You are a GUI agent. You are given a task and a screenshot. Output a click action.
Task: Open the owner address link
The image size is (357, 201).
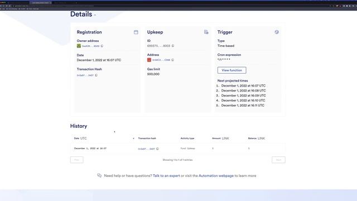coord(90,46)
